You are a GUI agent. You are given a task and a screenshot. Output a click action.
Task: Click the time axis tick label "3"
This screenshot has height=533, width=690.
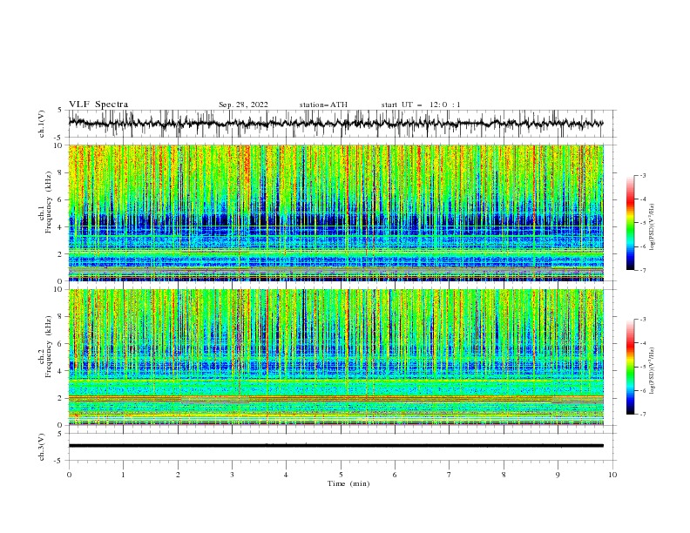pos(232,475)
